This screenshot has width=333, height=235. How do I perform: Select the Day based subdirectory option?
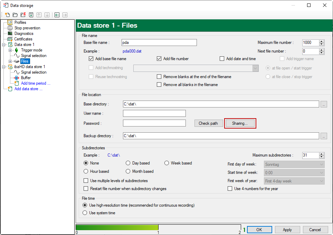point(128,163)
